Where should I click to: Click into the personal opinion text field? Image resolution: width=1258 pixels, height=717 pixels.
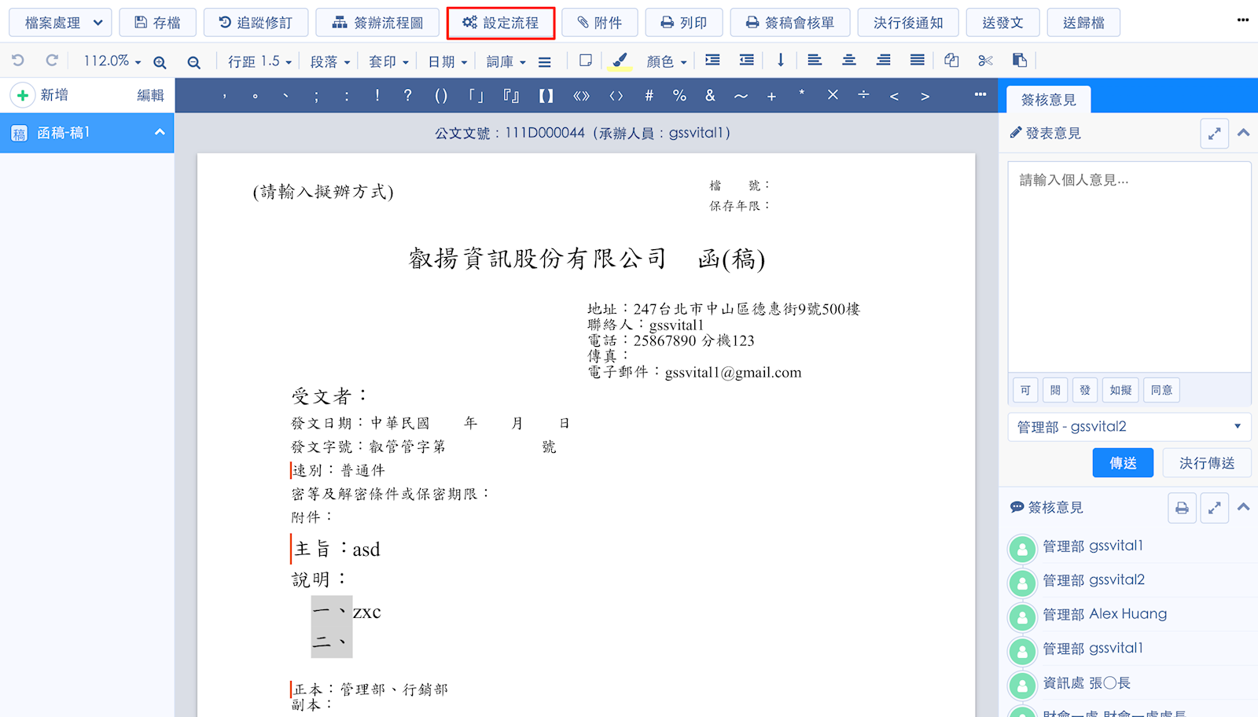coord(1129,267)
